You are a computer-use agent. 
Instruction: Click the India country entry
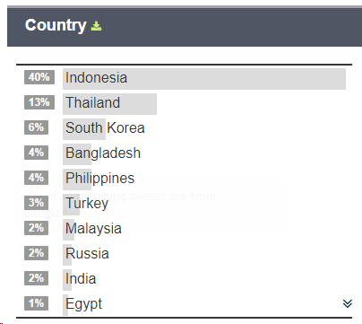(81, 278)
